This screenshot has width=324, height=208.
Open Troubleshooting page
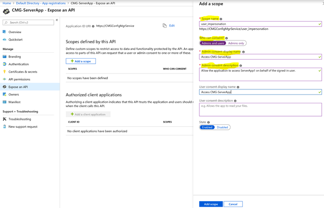(x=20, y=119)
